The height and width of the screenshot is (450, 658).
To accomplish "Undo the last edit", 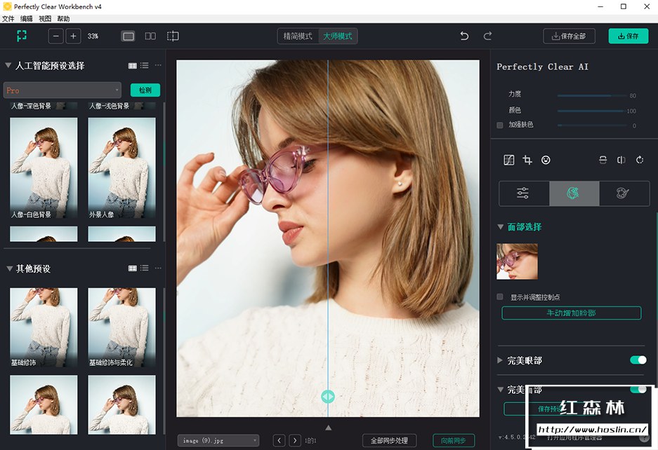I will pos(464,36).
